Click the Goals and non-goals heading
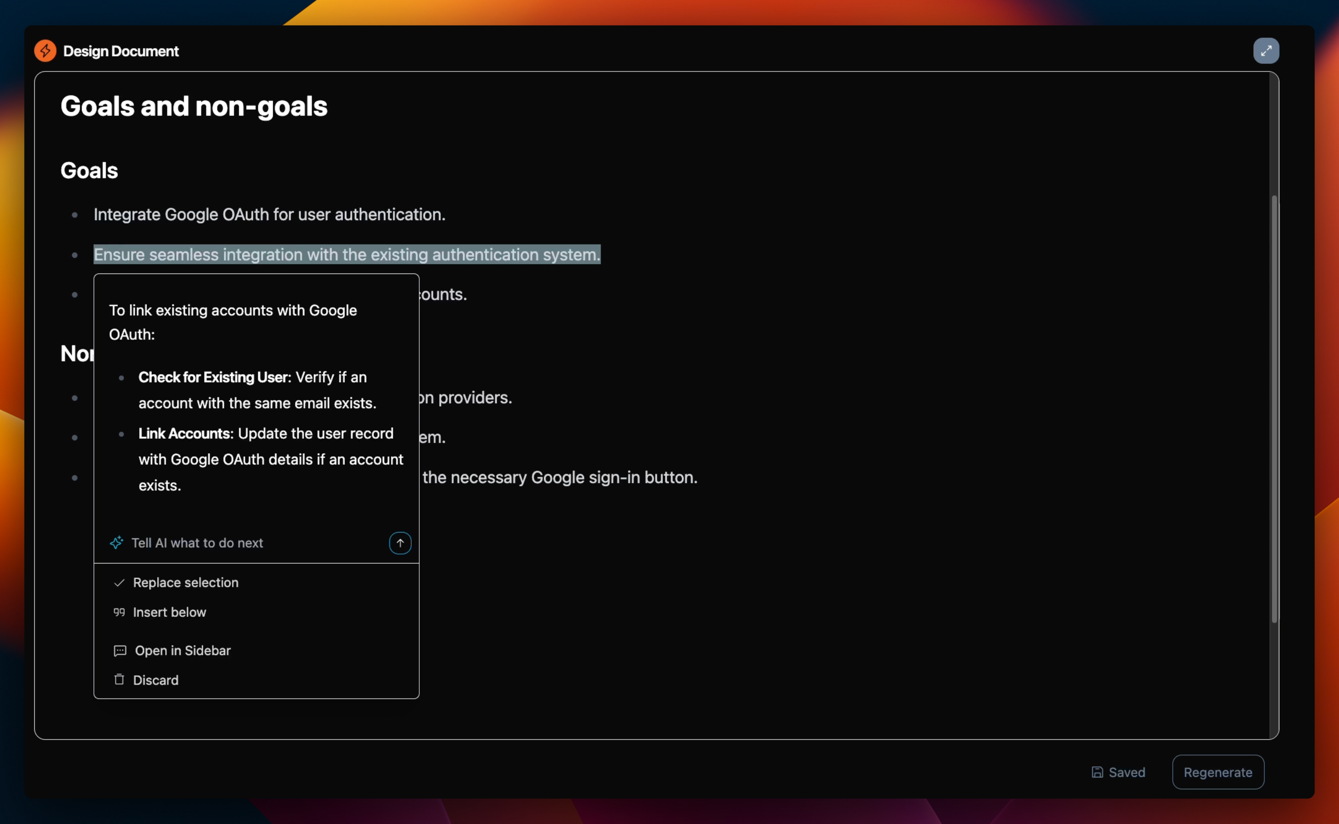 point(193,106)
